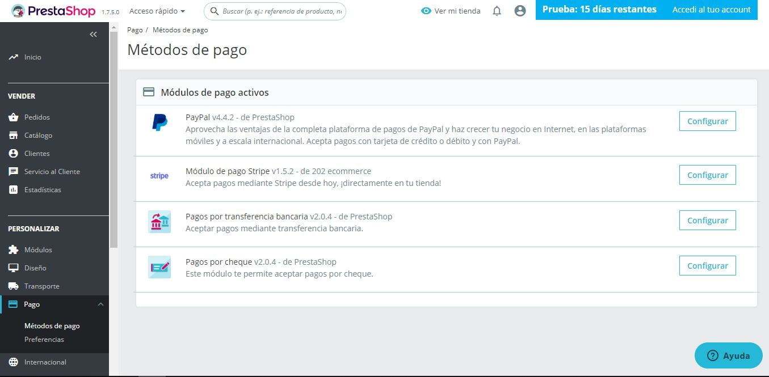Open Internacional using the globe icon
This screenshot has width=769, height=377.
tap(14, 362)
